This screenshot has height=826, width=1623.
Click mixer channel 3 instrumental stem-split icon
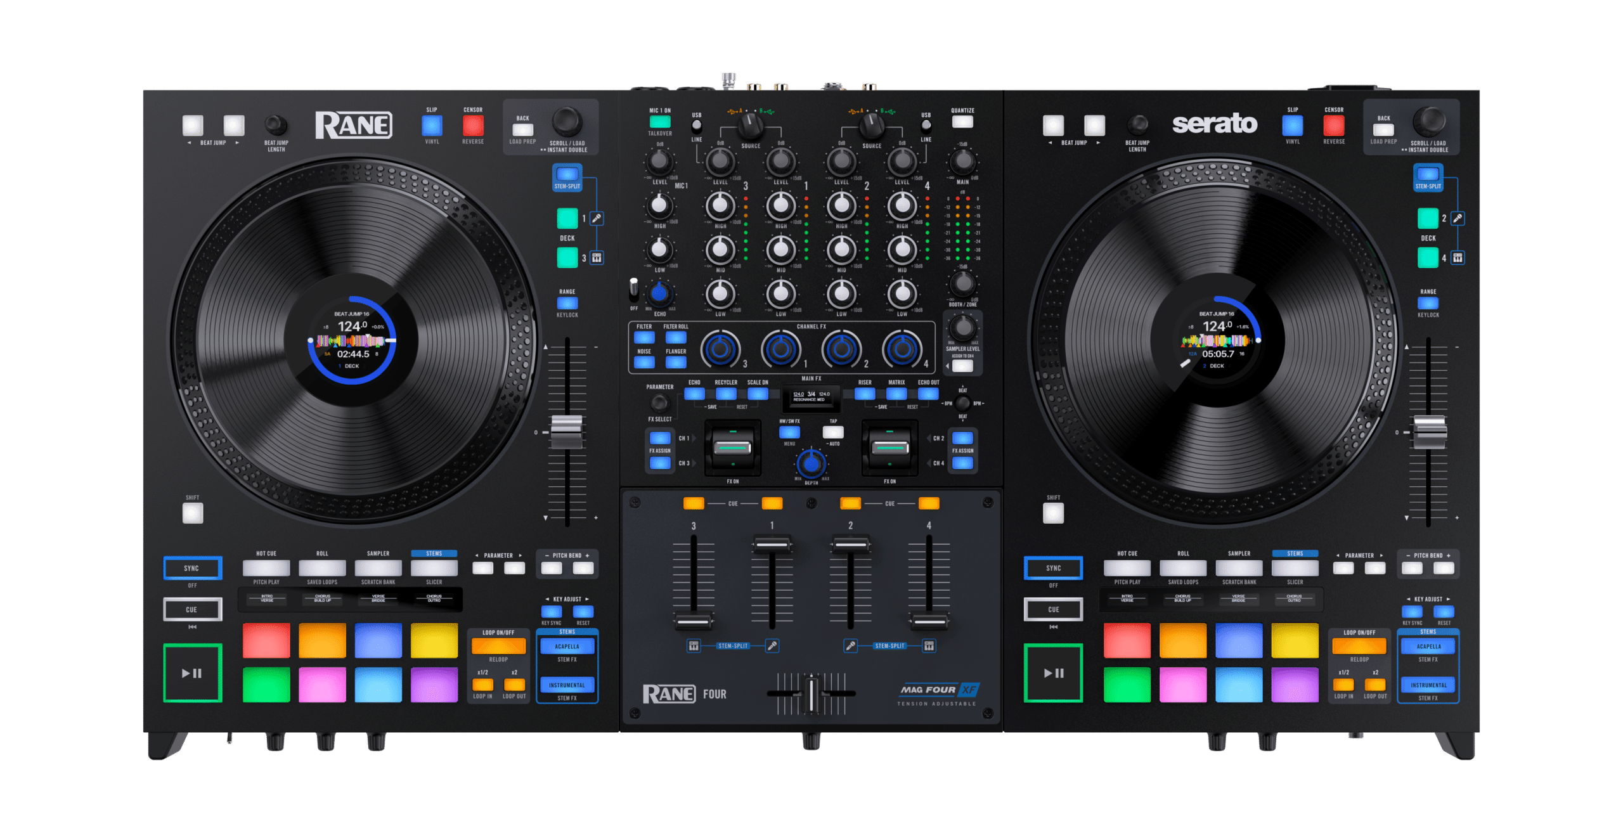pyautogui.click(x=694, y=645)
